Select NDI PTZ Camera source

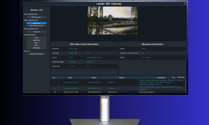(36, 54)
